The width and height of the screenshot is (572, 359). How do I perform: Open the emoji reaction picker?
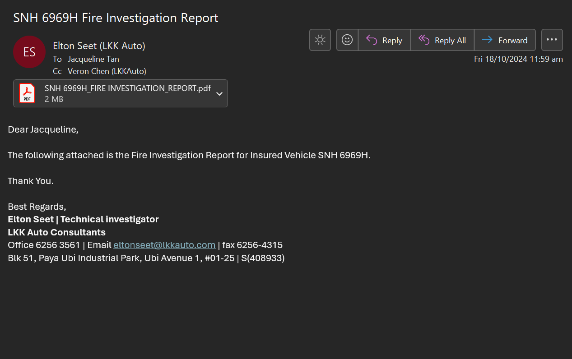click(x=347, y=40)
